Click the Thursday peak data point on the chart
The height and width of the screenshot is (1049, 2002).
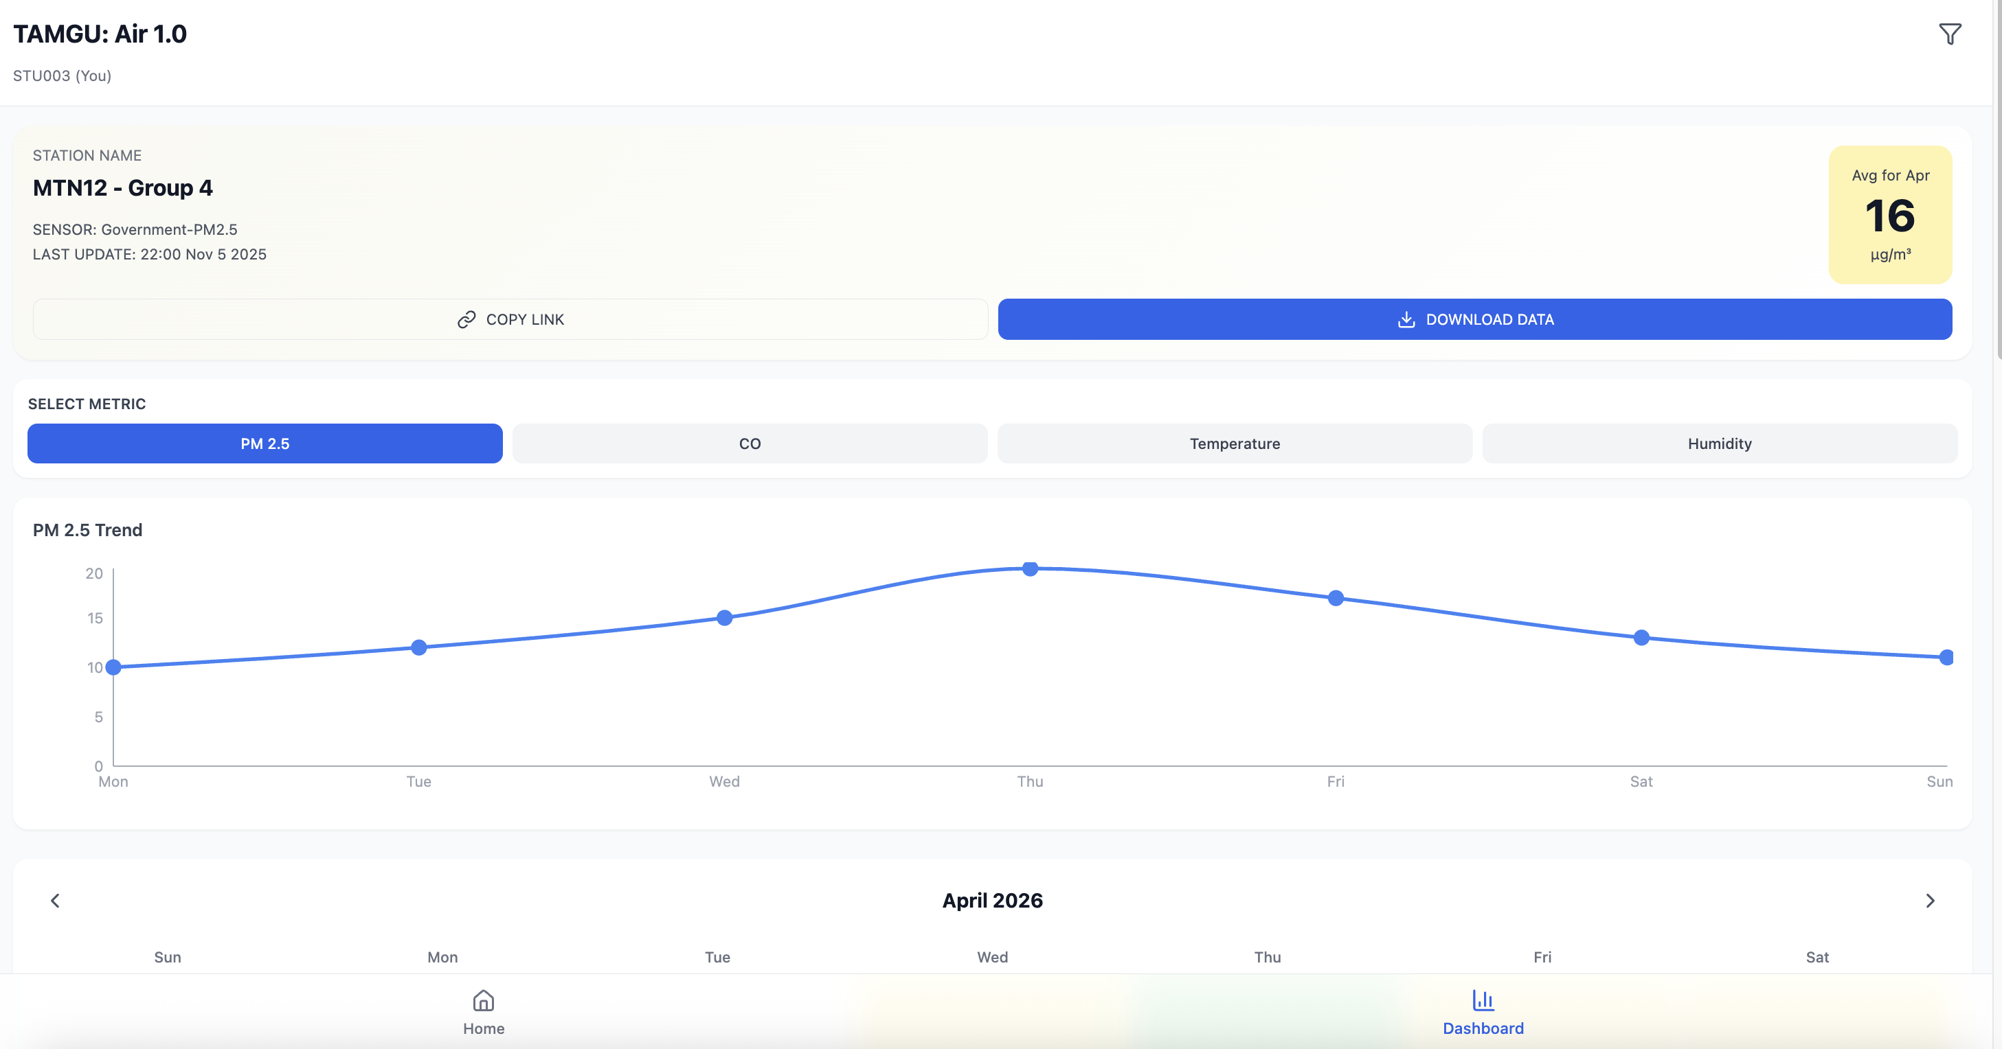pyautogui.click(x=1031, y=569)
